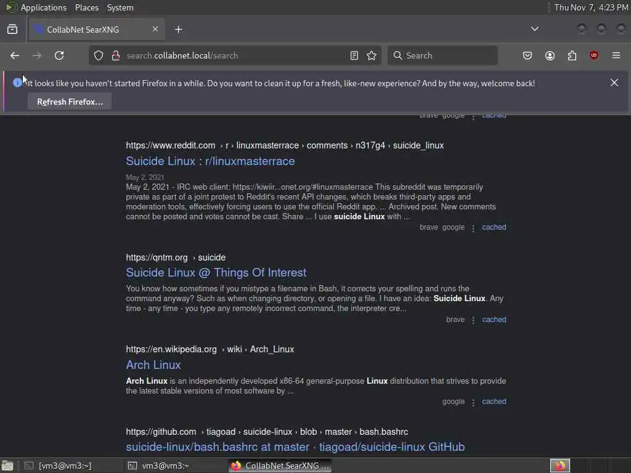Expand the list all tabs dropdown
This screenshot has height=473, width=631.
[535, 29]
